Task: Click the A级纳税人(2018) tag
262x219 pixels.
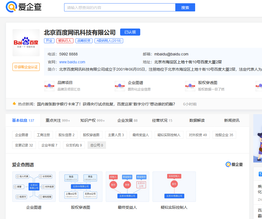Action: [109, 41]
